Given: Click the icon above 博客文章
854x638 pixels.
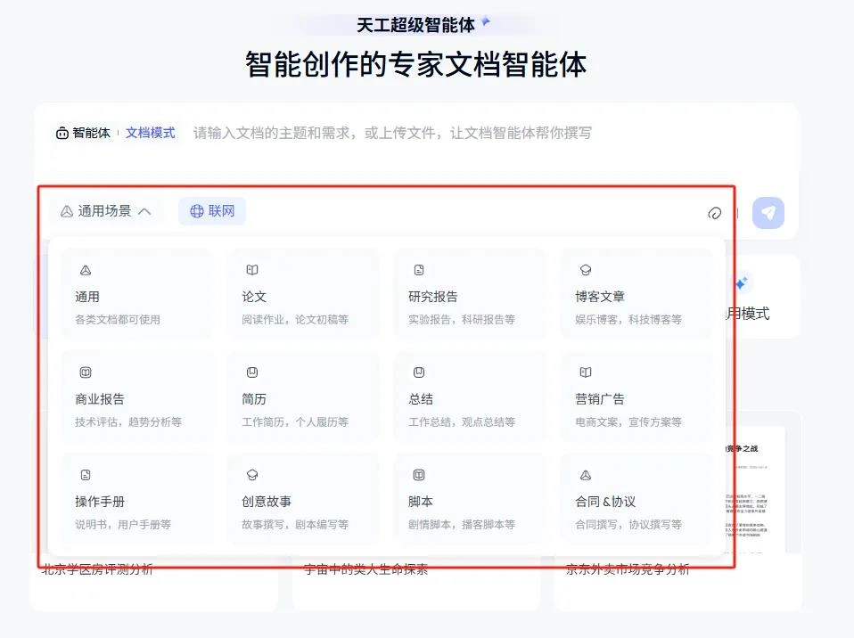Looking at the screenshot, I should (x=586, y=270).
